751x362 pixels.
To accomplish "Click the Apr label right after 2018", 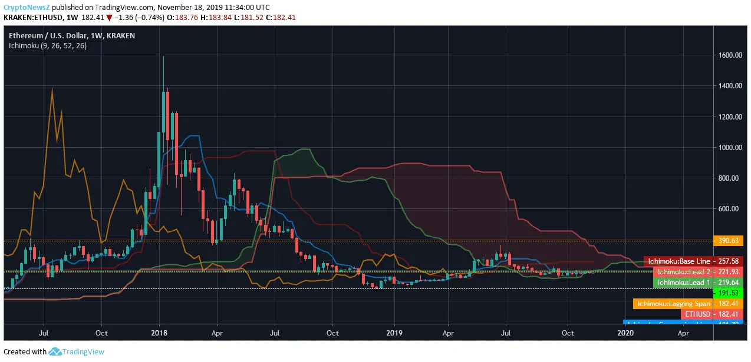I will click(216, 333).
